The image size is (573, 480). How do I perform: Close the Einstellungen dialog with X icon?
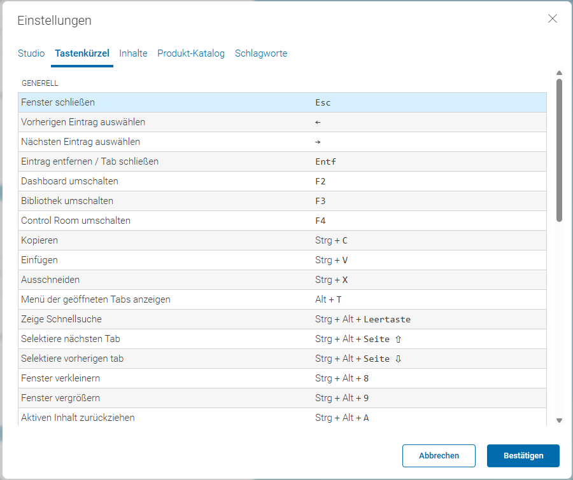tap(552, 18)
